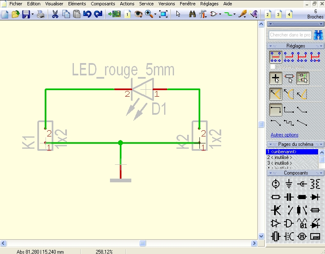
Task: Open the Fichier menu
Action: (x=16, y=4)
